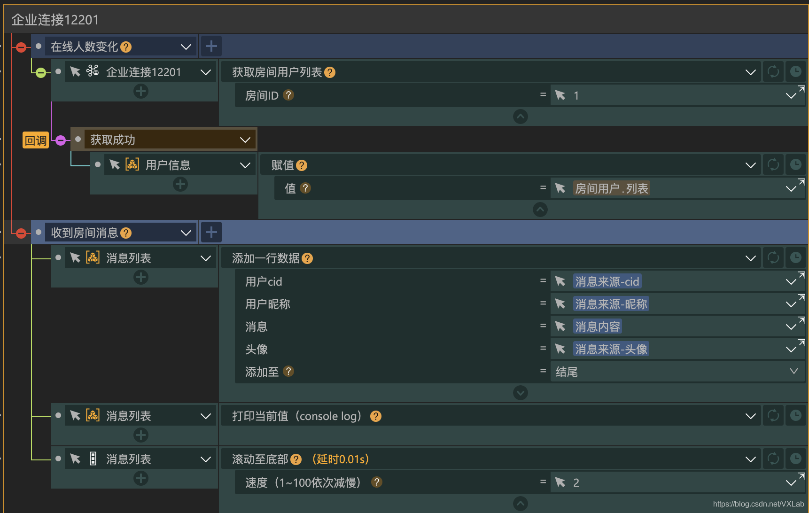Screen dimensions: 809x513
Task: Toggle the dot before 获取成功
Action: [78, 139]
